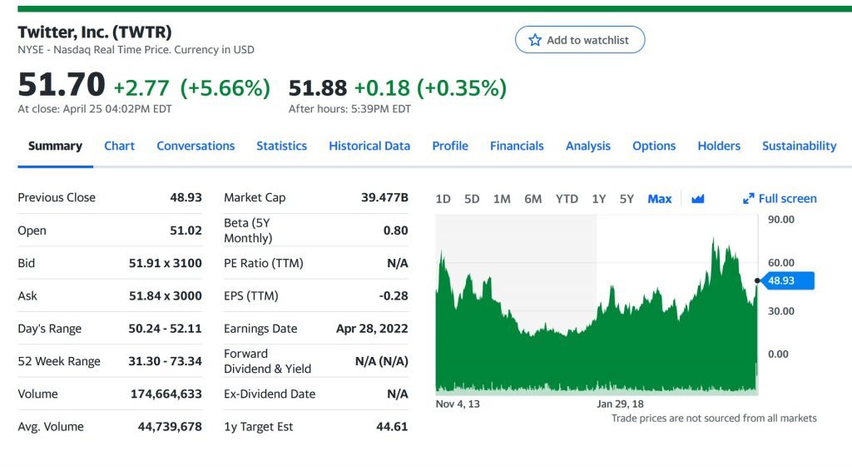Click the Bid value 51.91 x 3100
This screenshot has height=471, width=852.
click(x=166, y=264)
